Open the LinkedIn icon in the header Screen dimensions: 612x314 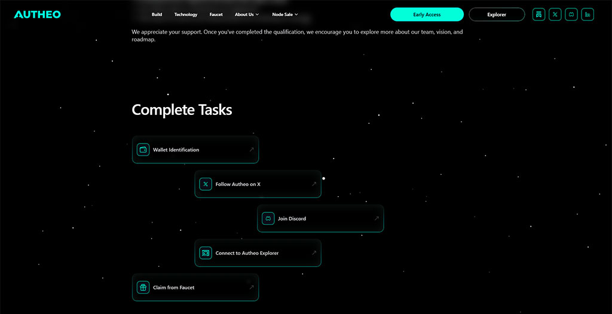[x=587, y=14]
